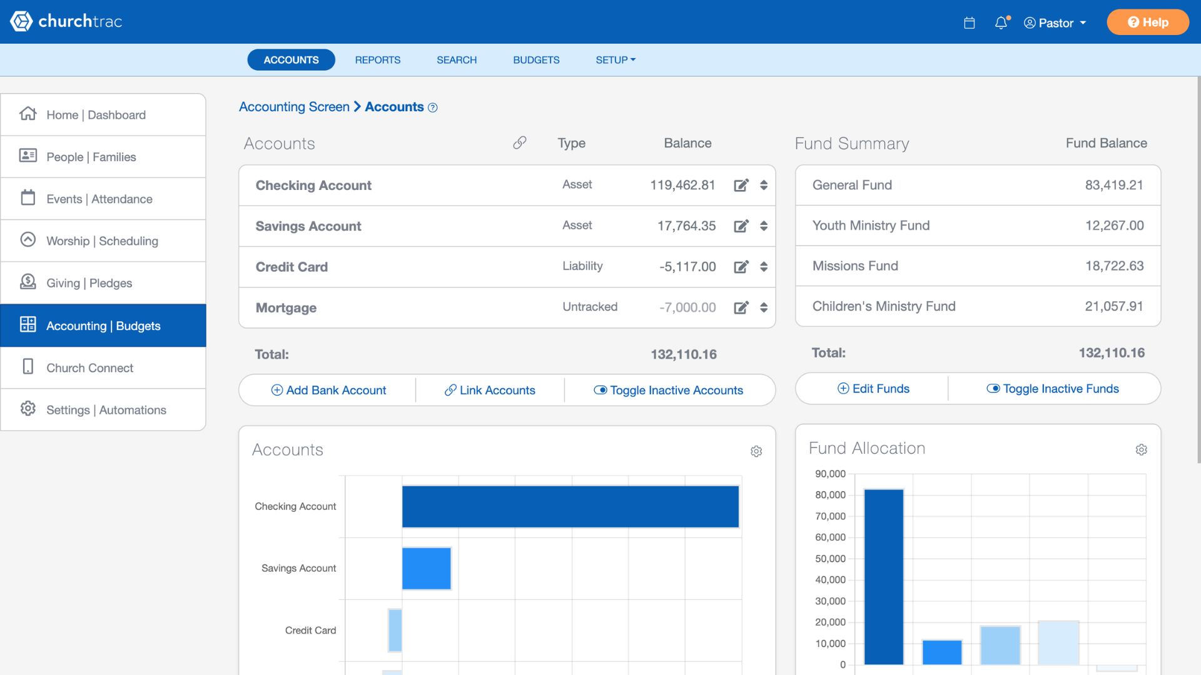Click the Savings Account row name

coord(308,226)
